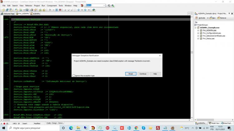Click Remove in Project Manager toolbar
This screenshot has width=234, height=131.
tap(222, 18)
